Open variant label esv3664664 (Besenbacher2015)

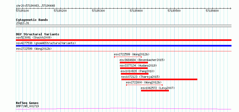coord(142,60)
